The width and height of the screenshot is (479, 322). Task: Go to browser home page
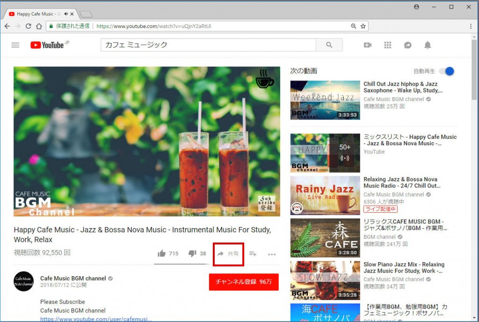(39, 26)
